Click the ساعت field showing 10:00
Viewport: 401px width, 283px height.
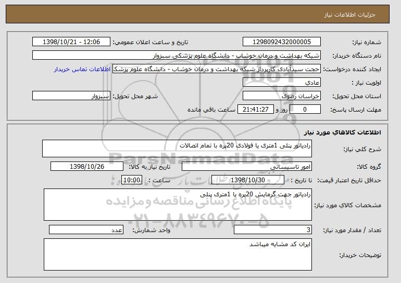(132, 180)
